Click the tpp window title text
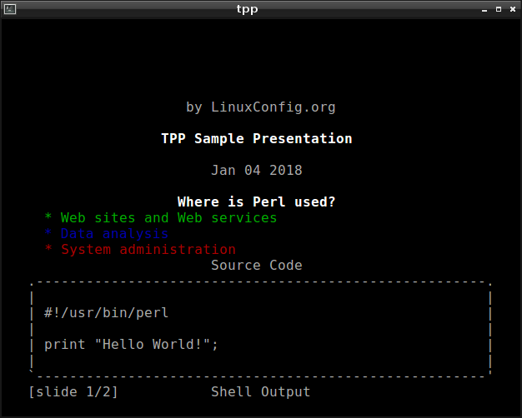 pos(247,9)
